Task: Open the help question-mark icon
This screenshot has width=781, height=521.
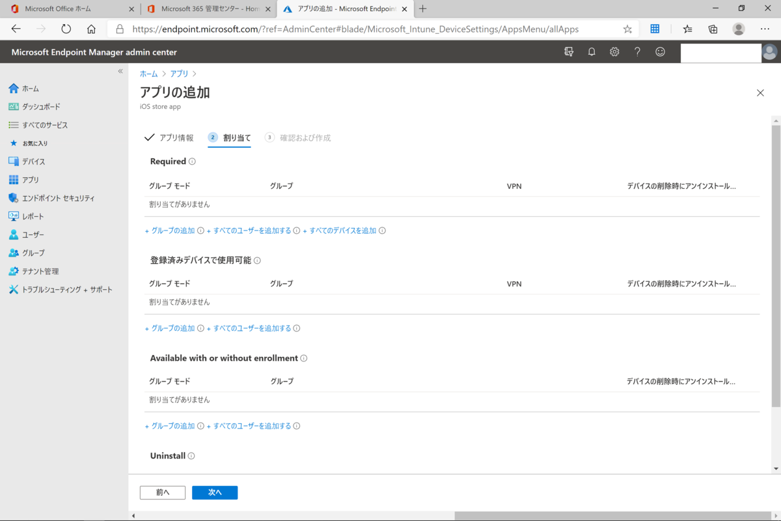Action: [637, 52]
